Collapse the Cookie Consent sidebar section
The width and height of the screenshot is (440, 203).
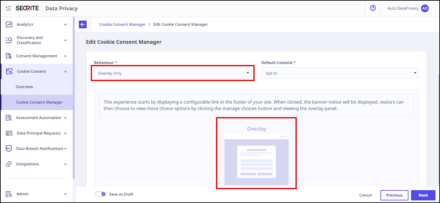click(65, 71)
